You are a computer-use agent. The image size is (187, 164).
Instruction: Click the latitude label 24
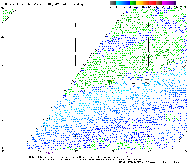point(2,94)
